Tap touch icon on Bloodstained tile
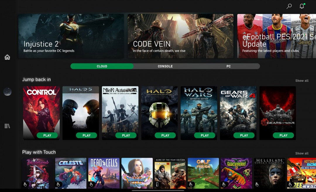Screen dimensions: 316x192 click(25, 184)
